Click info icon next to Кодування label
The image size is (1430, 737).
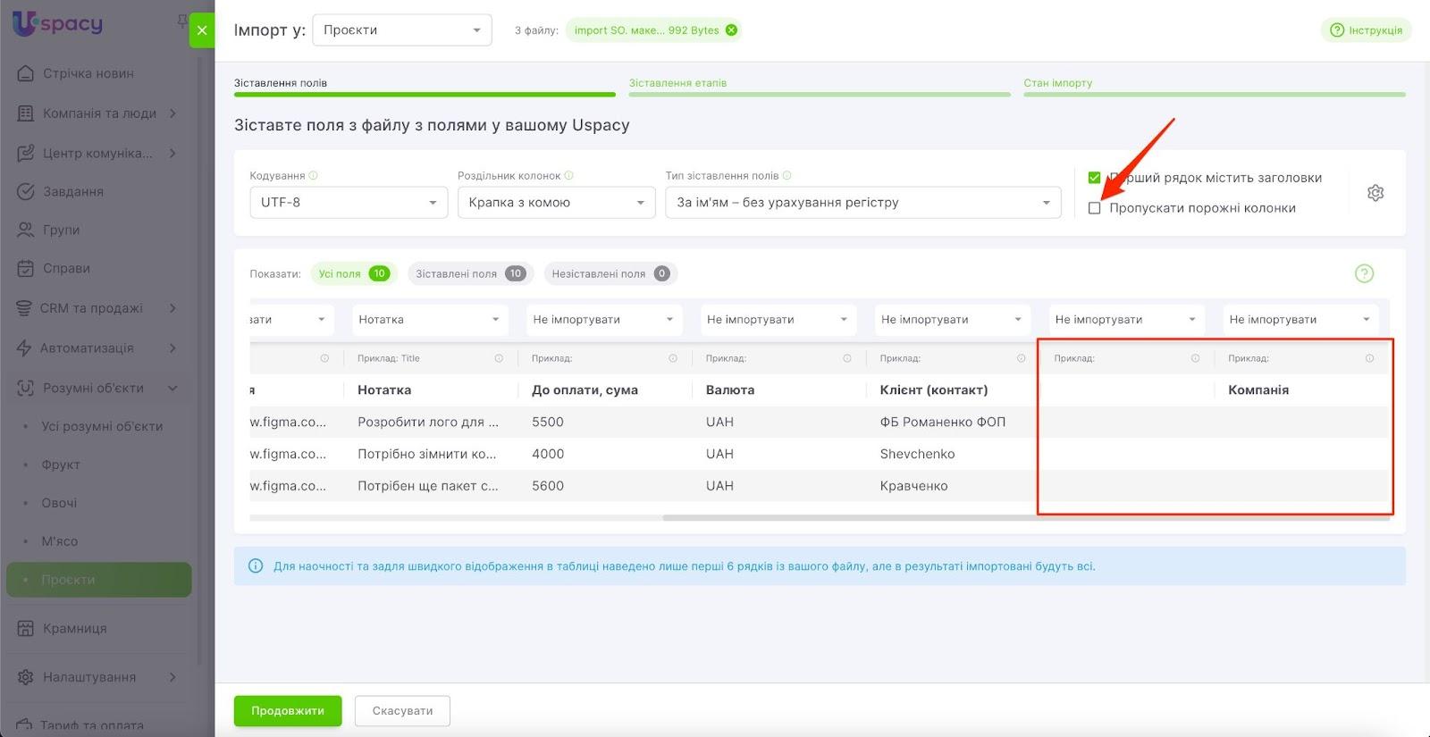[314, 176]
